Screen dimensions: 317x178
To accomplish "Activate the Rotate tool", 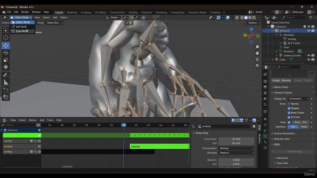I will 5,53.
